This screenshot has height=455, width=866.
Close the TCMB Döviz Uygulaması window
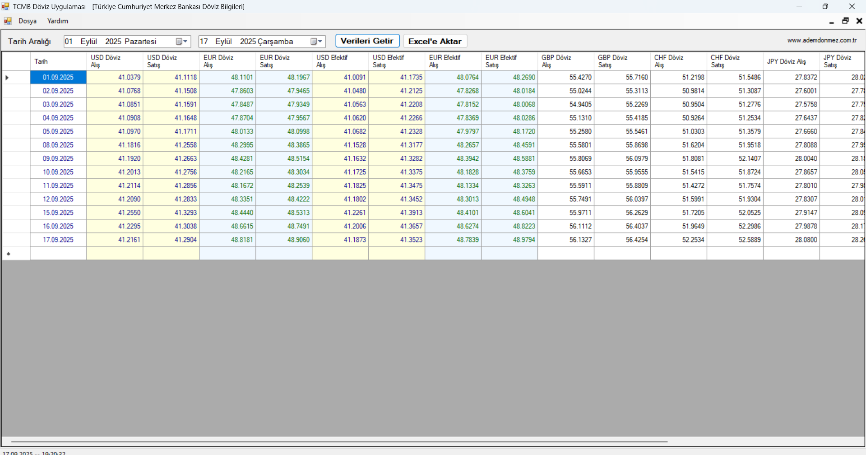(852, 6)
